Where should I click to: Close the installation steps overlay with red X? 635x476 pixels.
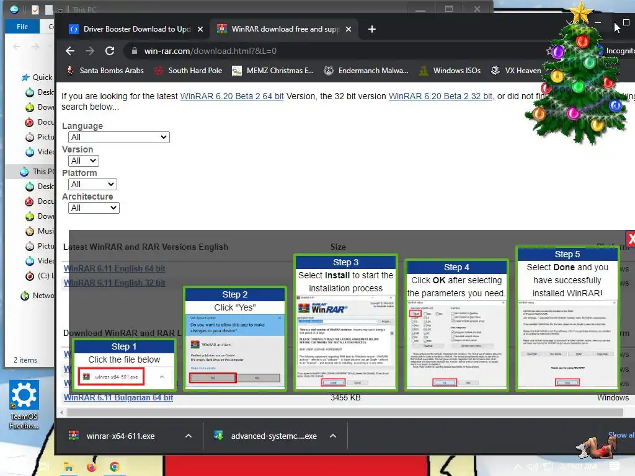click(631, 239)
